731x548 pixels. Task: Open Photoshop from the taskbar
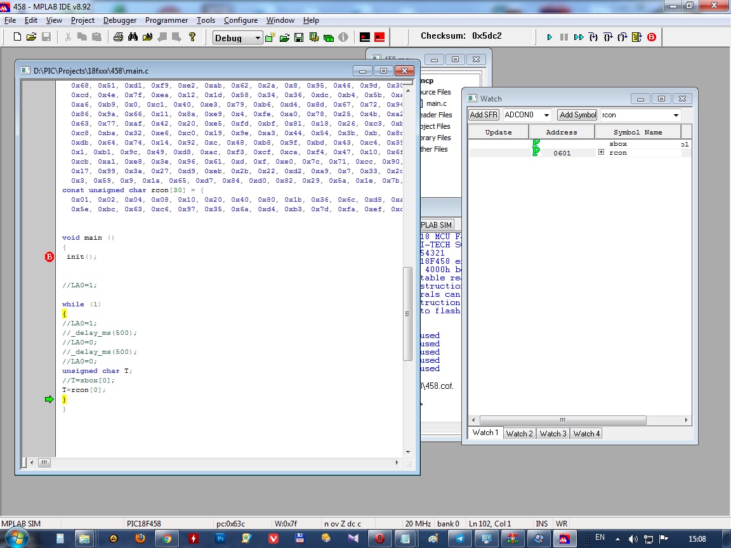point(220,538)
